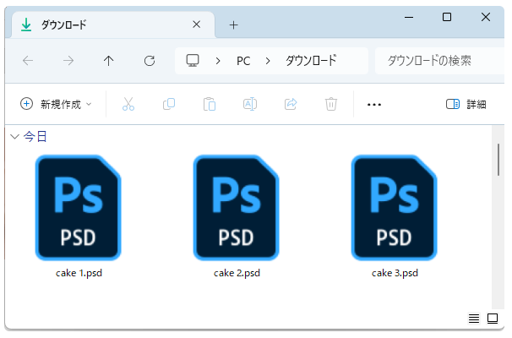Click the Rename icon in toolbar

click(250, 104)
